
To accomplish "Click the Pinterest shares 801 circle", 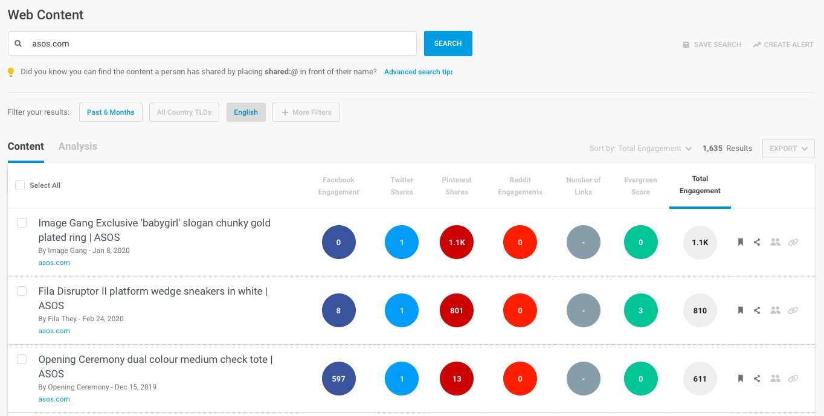I will pyautogui.click(x=457, y=310).
